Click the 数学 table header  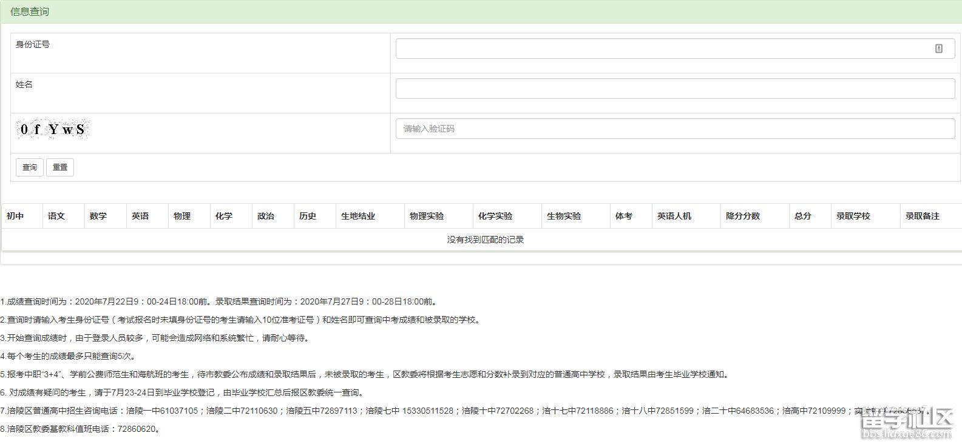click(x=98, y=216)
